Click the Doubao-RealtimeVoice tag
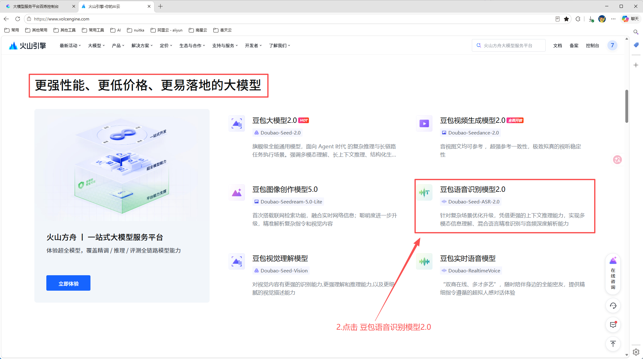The width and height of the screenshot is (643, 359). point(471,271)
